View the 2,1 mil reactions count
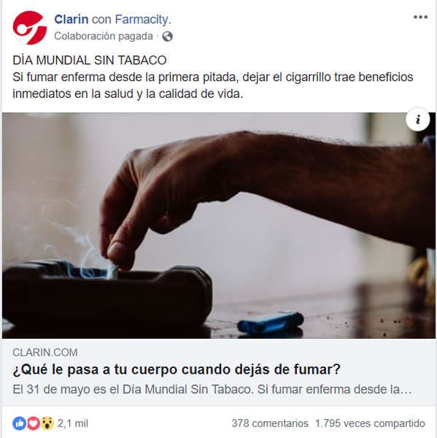Viewport: 437px width, 438px height. 73,423
